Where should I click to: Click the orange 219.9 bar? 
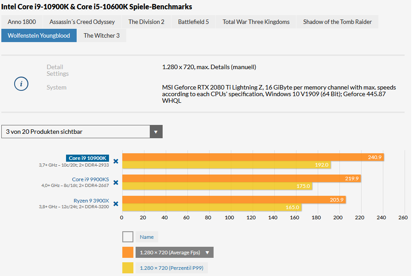[242, 178]
